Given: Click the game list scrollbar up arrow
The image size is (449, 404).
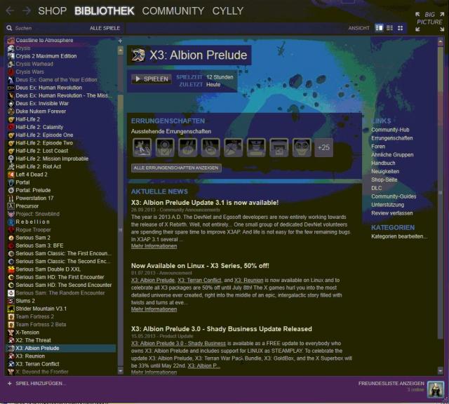Looking at the screenshot, I should coord(121,50).
